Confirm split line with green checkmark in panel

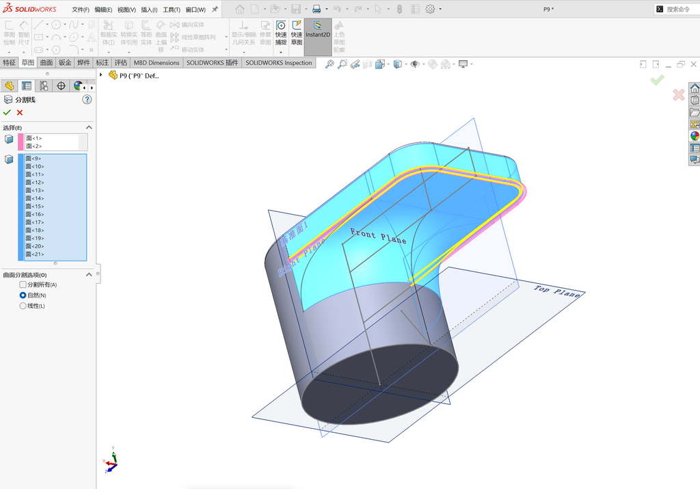coord(7,113)
